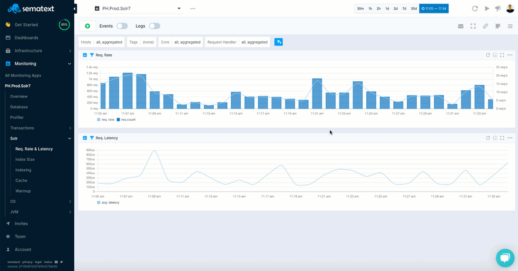Open Dashboards in the sidebar
518x271 pixels.
coord(26,38)
